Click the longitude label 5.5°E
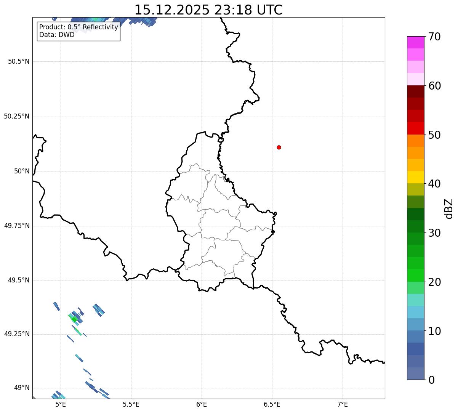458x412 pixels. (131, 404)
